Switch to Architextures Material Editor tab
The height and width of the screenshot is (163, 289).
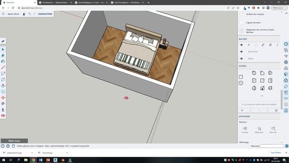coord(55,3)
